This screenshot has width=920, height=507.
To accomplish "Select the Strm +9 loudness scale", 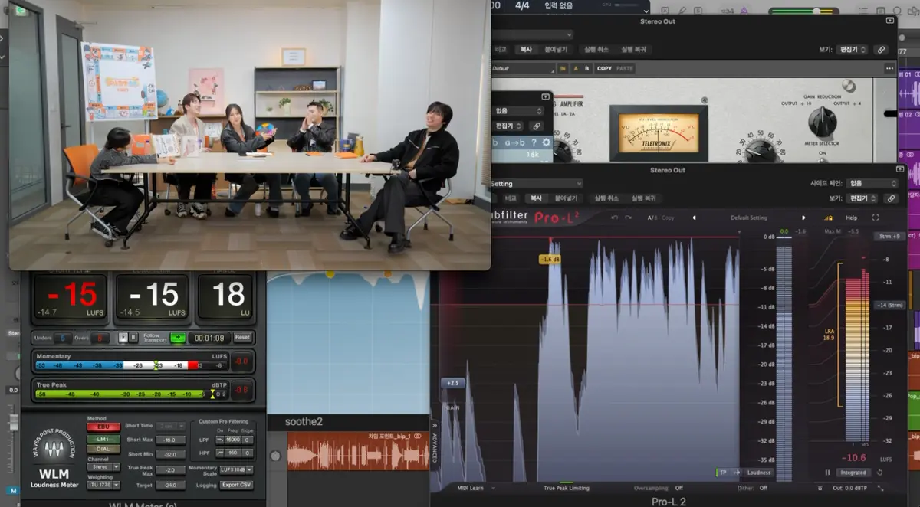I will click(890, 236).
